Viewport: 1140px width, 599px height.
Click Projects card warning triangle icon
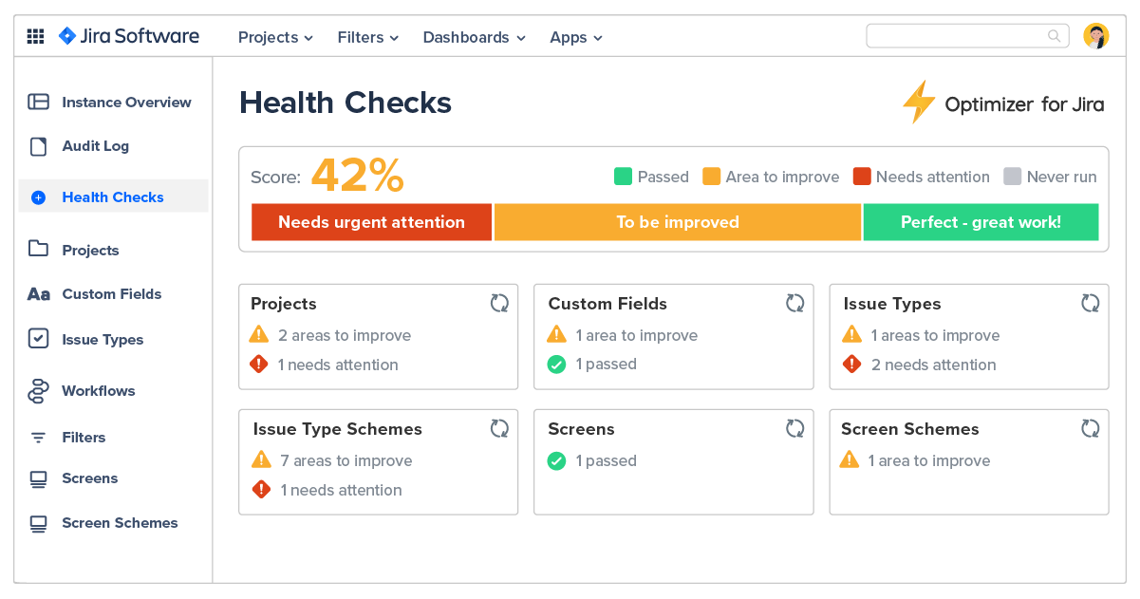[259, 334]
